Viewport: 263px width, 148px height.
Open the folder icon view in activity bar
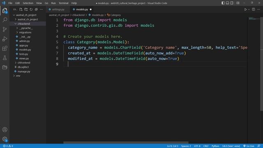pos(5,67)
